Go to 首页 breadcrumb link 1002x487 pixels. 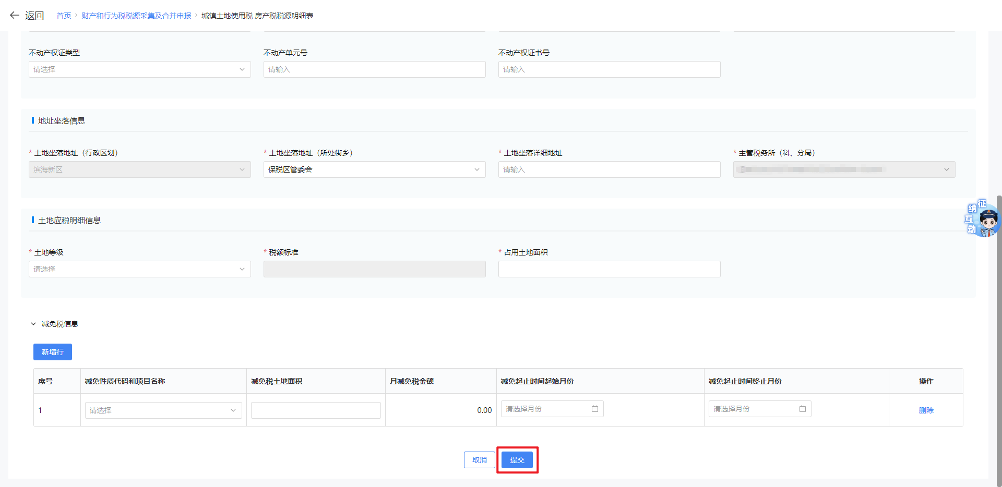click(64, 16)
